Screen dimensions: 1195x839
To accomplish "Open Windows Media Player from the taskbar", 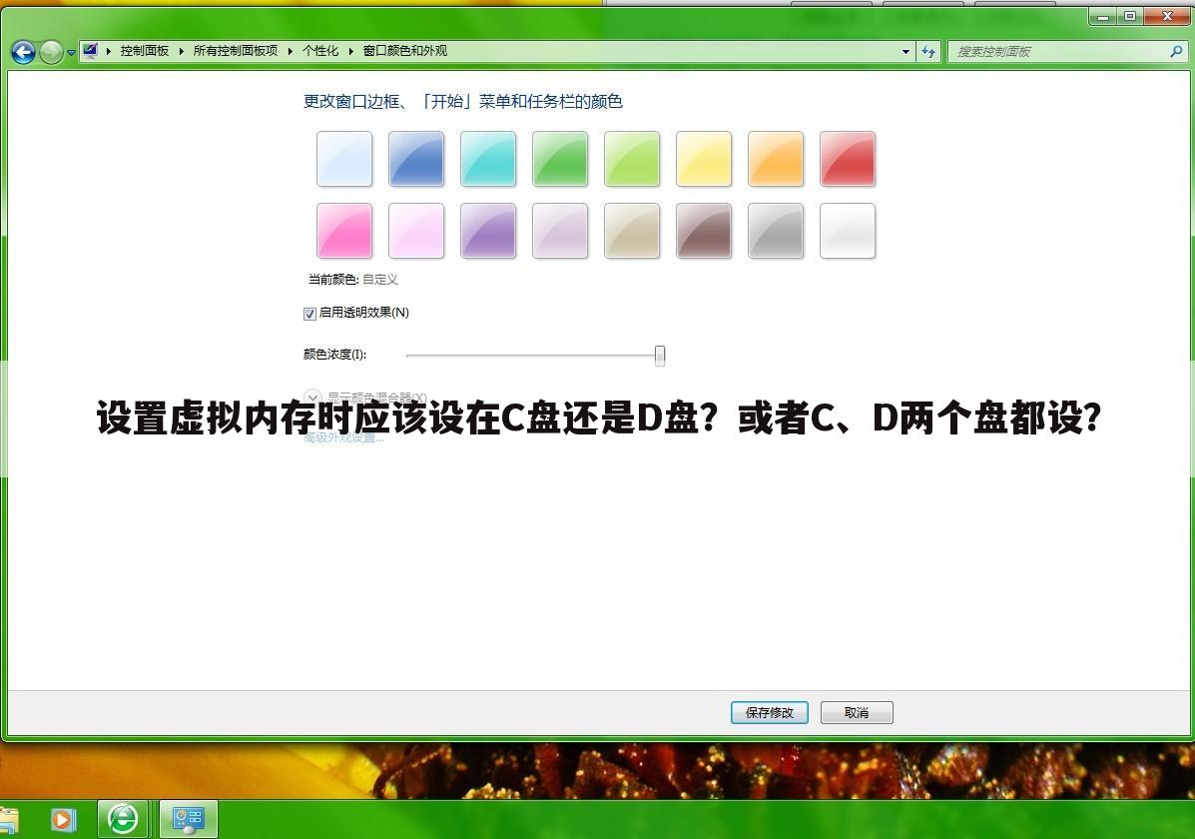I will pyautogui.click(x=63, y=819).
